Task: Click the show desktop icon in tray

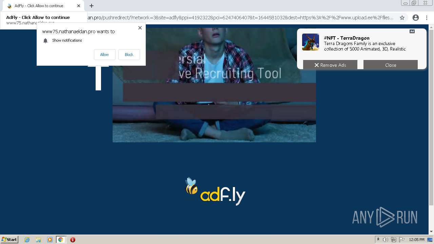Action: click(x=430, y=240)
